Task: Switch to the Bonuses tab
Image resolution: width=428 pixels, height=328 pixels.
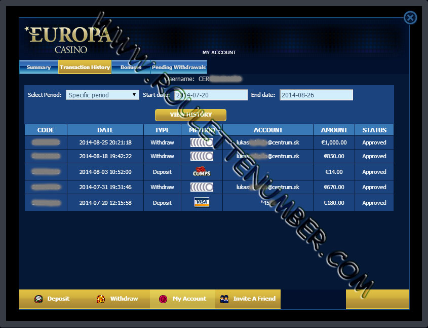Action: [131, 67]
